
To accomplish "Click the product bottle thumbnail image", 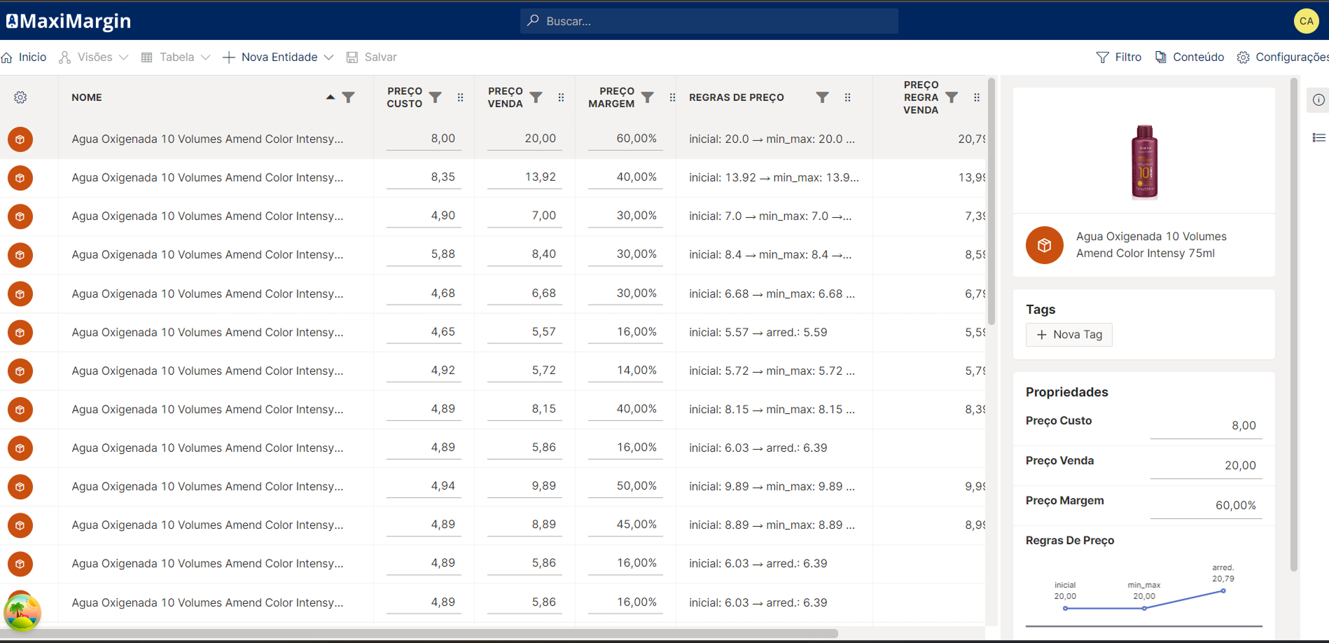I will tap(1144, 162).
